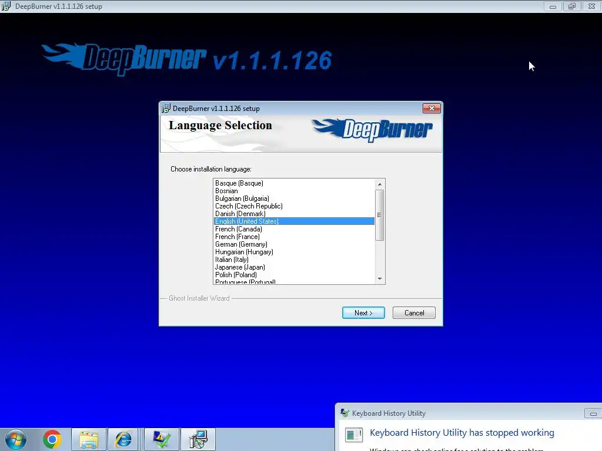Select Hungarian (Hungary) language
This screenshot has height=451, width=602.
(294, 252)
